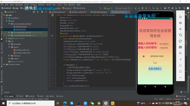Screen dimensions: 190x106
Task: Click the CRLF line separator indicator
Action: 162,99
